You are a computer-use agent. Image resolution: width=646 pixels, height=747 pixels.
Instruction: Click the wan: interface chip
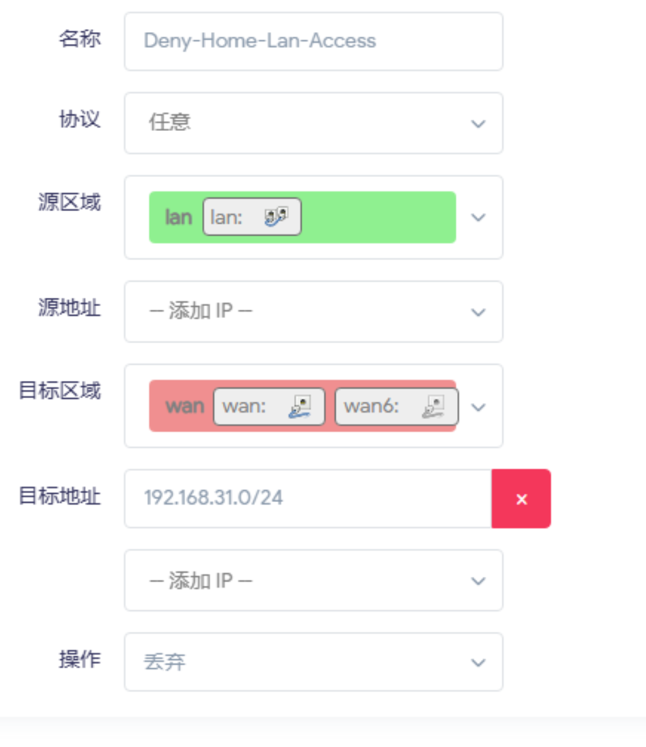click(x=269, y=406)
